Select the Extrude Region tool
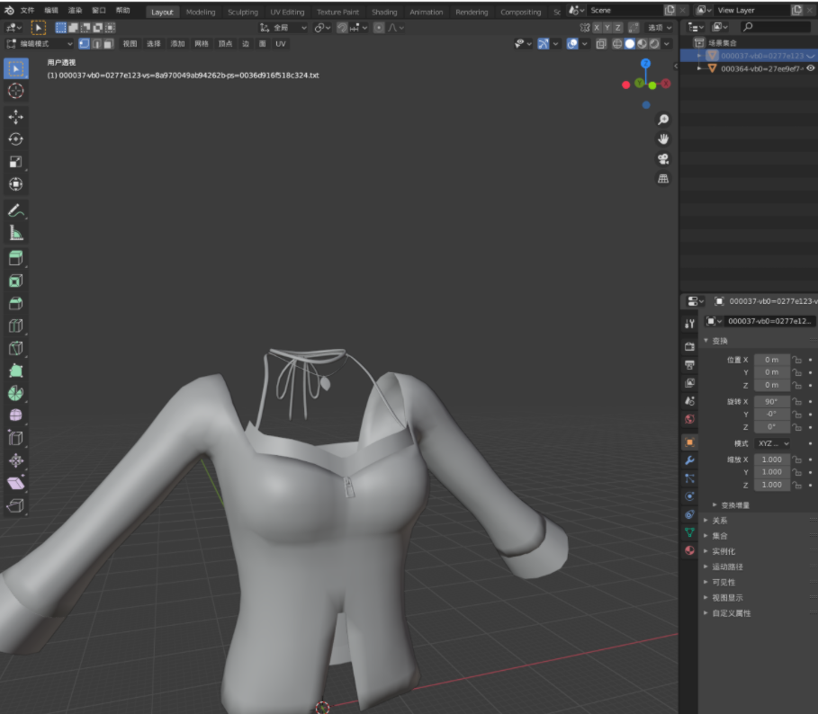This screenshot has width=818, height=714. (x=15, y=258)
